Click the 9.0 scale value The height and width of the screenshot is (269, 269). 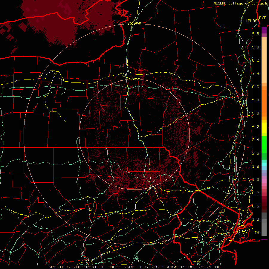click(256, 47)
